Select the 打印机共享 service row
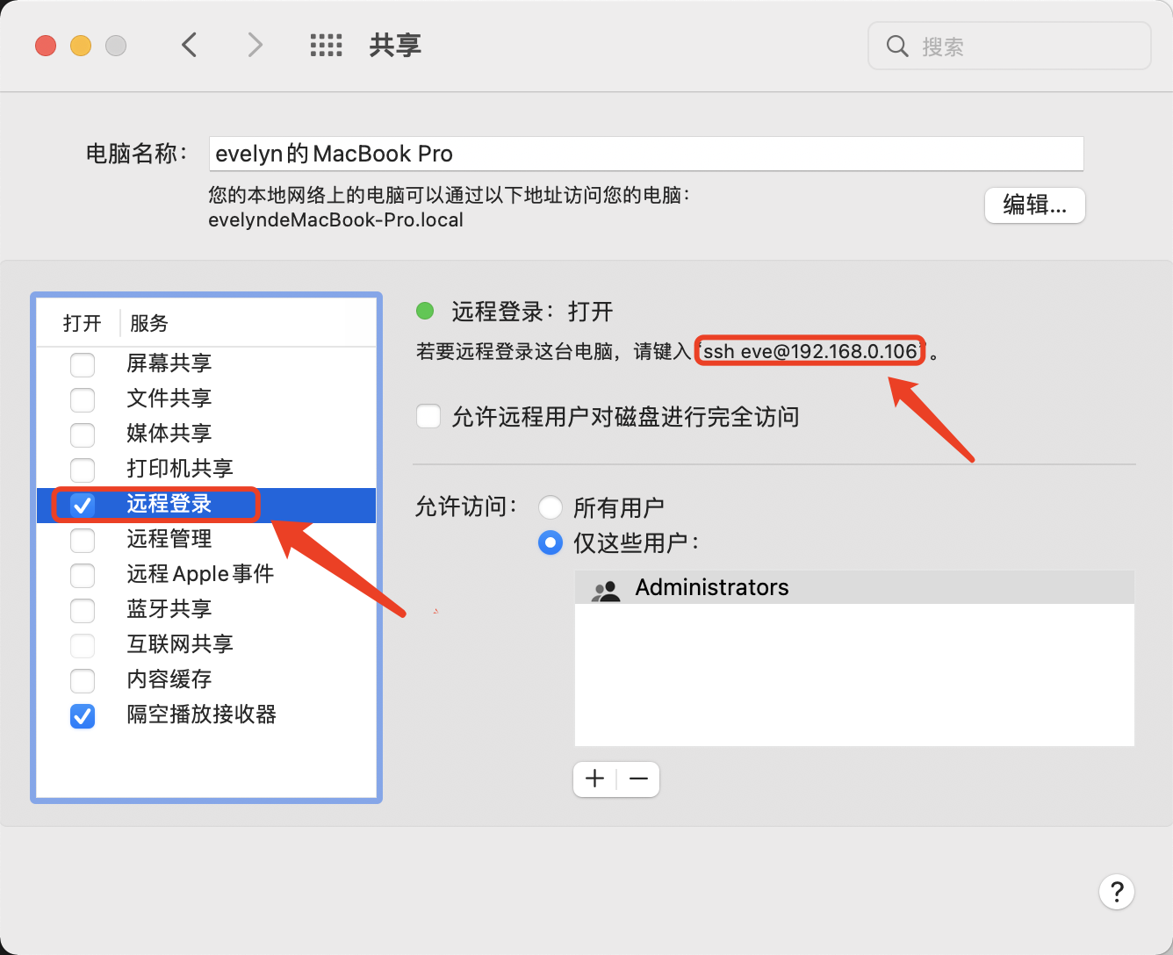 click(206, 470)
